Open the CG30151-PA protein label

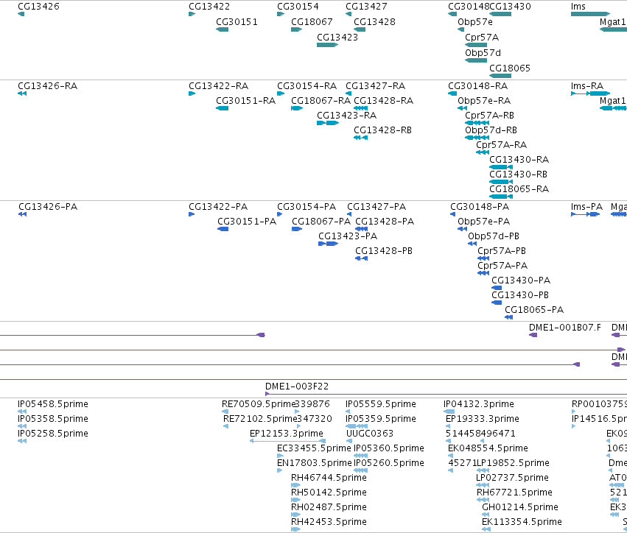[x=247, y=222]
